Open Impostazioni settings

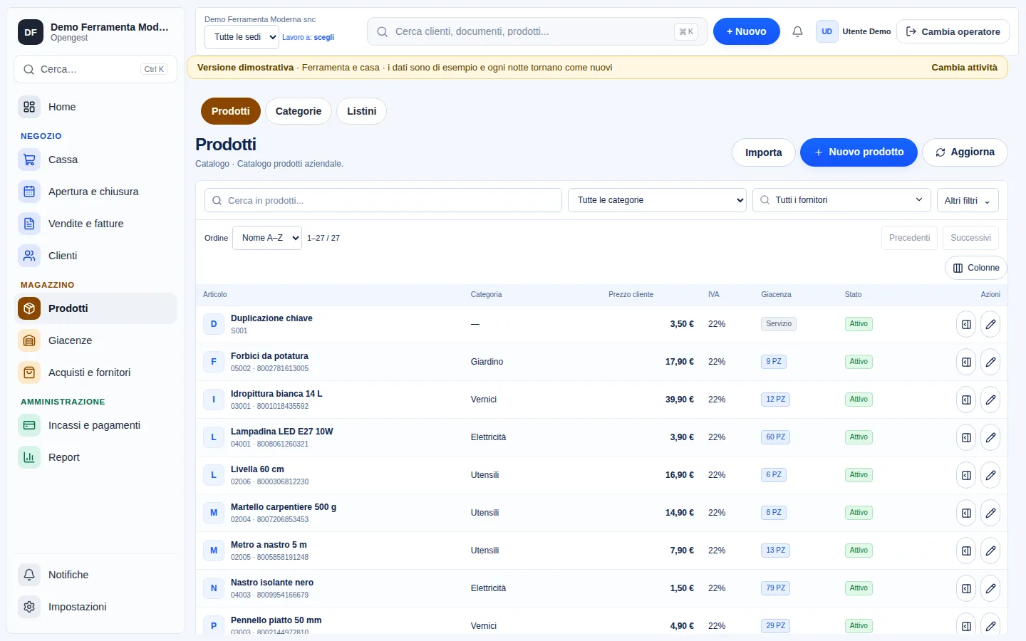tap(95, 607)
